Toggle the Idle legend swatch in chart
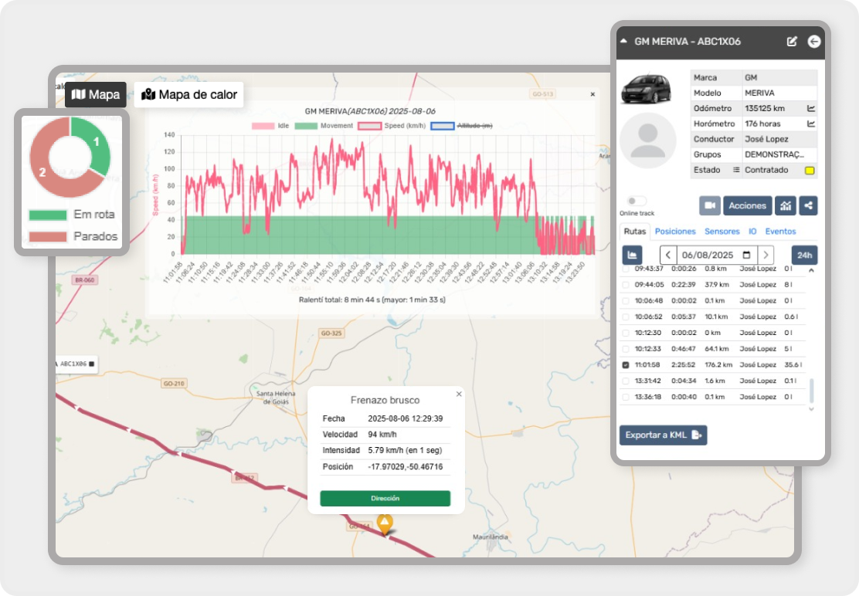This screenshot has width=859, height=596. pos(263,126)
